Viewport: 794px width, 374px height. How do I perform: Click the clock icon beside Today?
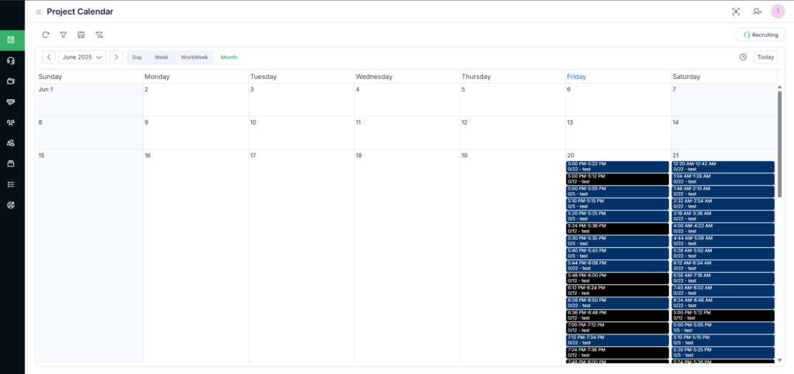(743, 57)
